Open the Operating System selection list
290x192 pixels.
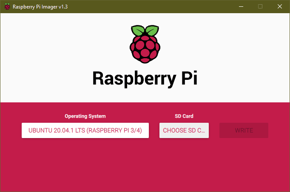85,130
